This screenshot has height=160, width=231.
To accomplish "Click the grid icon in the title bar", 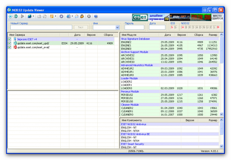I will coord(205,10).
